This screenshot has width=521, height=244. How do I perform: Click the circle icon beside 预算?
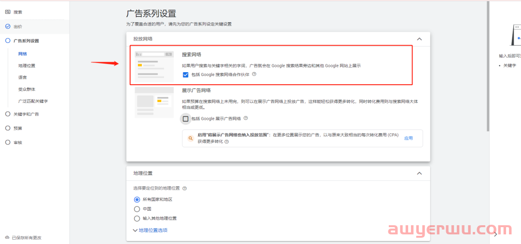coord(8,128)
